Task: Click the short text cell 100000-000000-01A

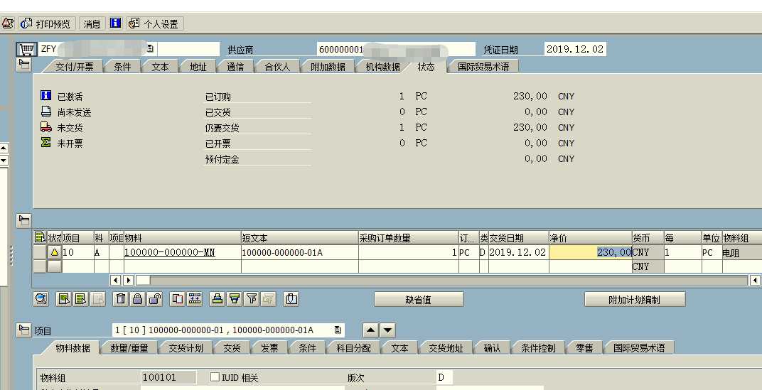Action: (x=299, y=253)
